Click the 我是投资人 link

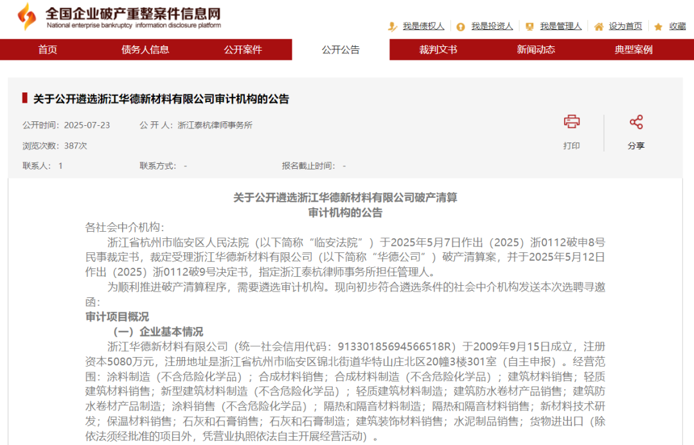point(492,26)
